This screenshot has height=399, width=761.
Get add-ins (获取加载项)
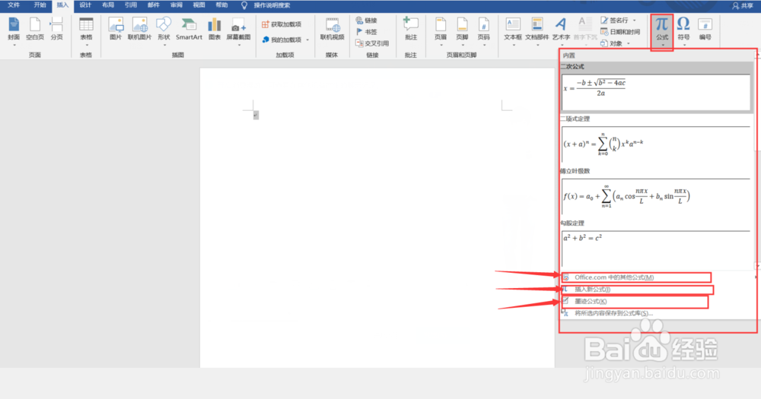[282, 24]
